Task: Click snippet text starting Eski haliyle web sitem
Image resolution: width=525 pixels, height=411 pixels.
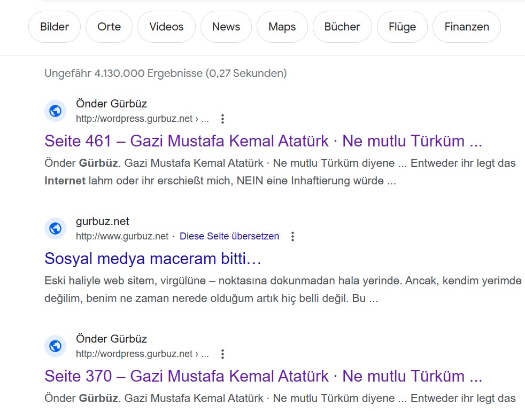Action: tap(283, 289)
